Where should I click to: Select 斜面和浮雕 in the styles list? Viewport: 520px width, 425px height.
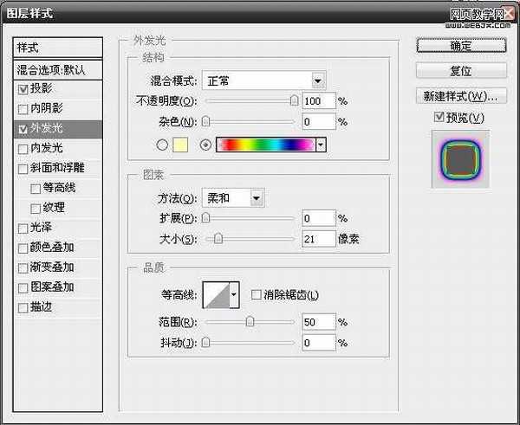coord(57,168)
